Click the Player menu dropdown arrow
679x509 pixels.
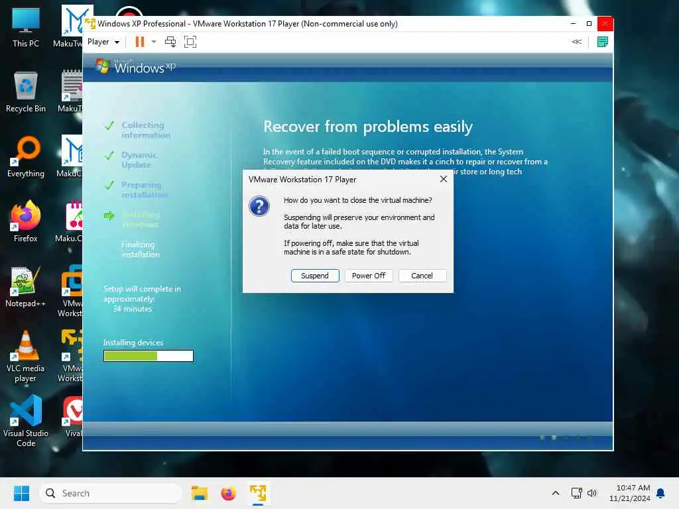(117, 42)
